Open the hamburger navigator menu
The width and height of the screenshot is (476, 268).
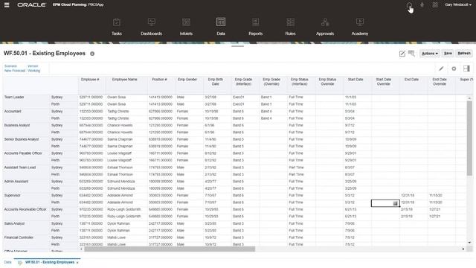(x=7, y=5)
